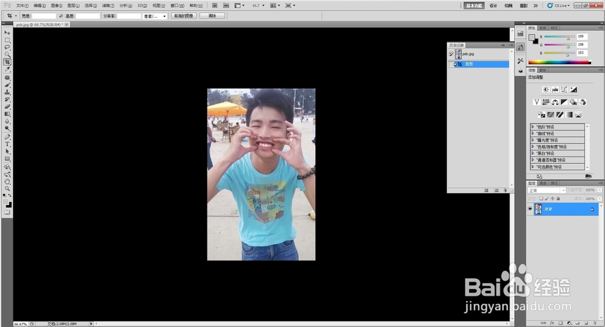Toggle Quick Mask mode
Image resolution: width=605 pixels, height=327 pixels.
coord(7,213)
